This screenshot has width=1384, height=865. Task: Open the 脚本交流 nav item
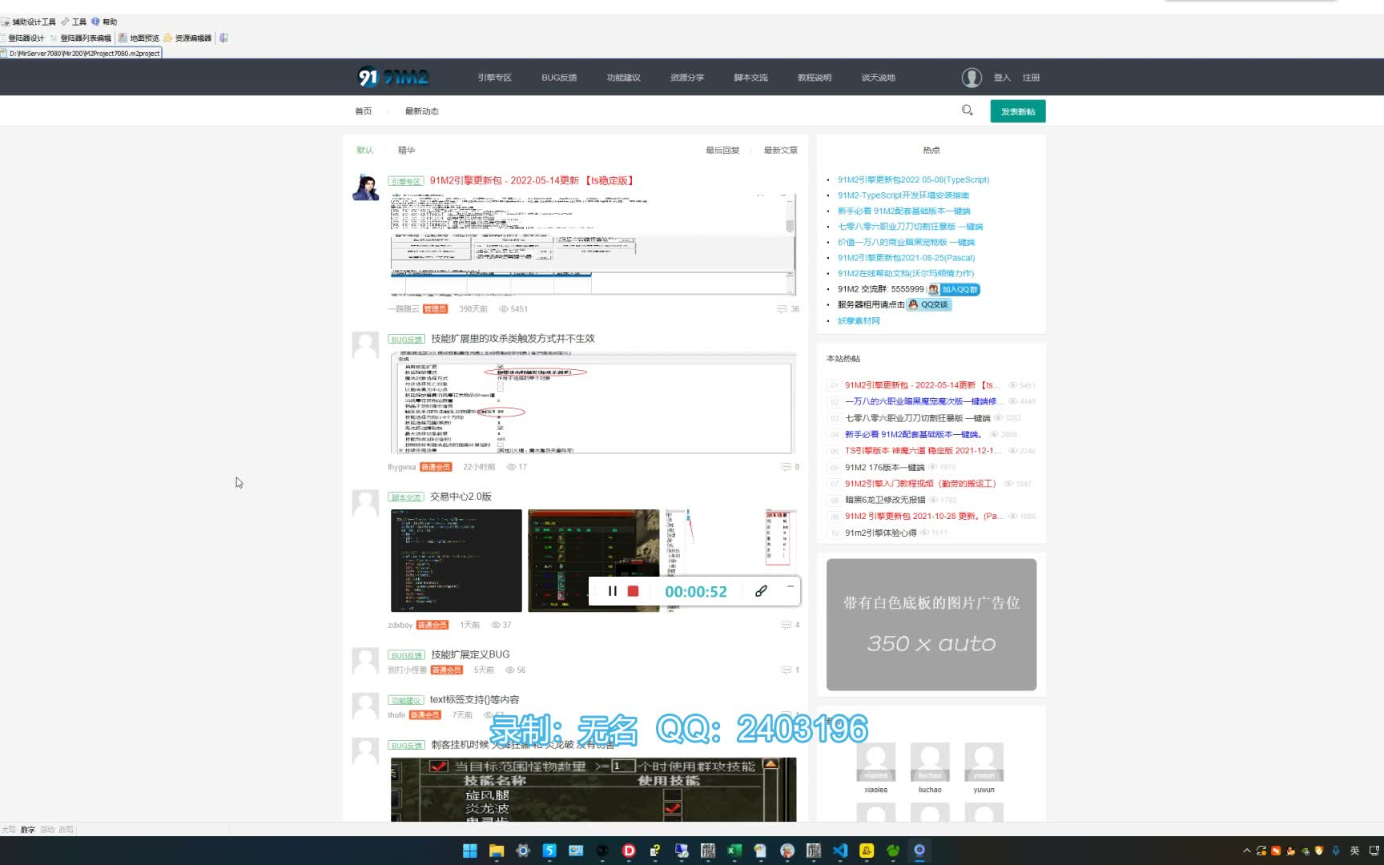[x=750, y=78]
